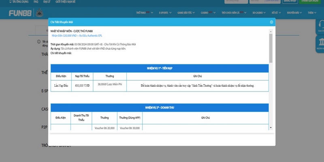Click the 'Chi Tiết Khuyến Mãi' dialog title
The image size is (324, 162).
pos(62,22)
